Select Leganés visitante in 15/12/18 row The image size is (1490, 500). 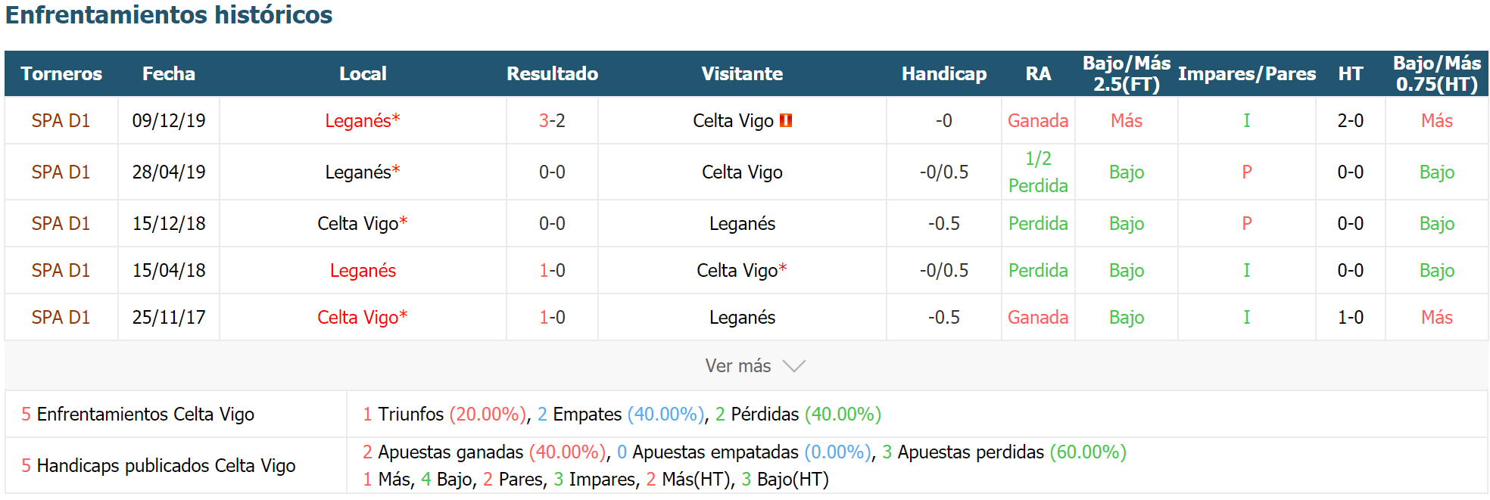pyautogui.click(x=742, y=223)
